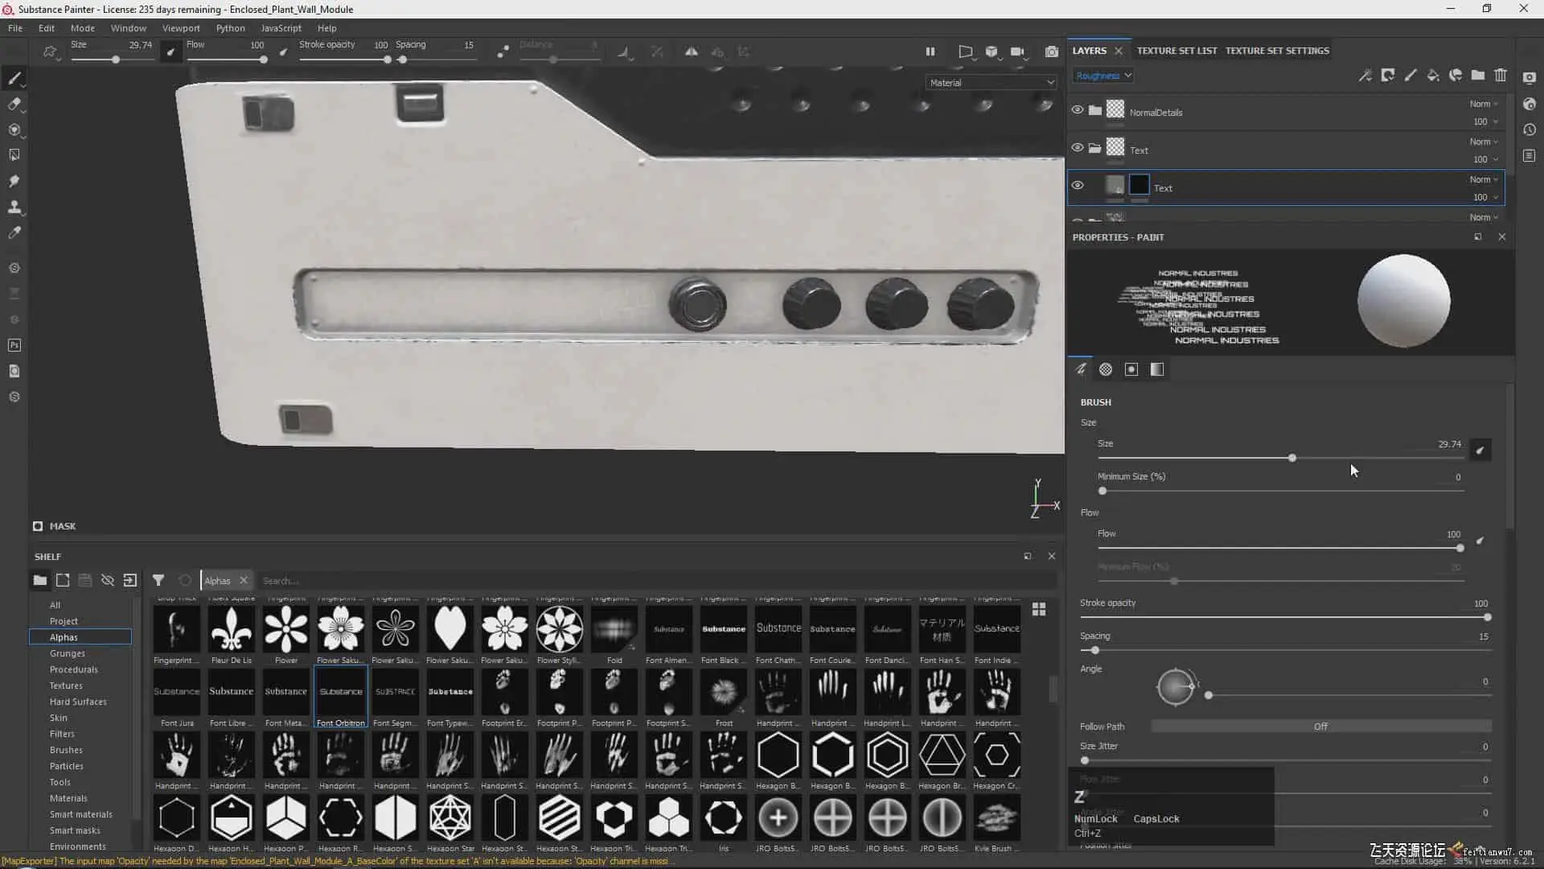Select the Clone stamp tool
This screenshot has width=1544, height=869.
[14, 207]
